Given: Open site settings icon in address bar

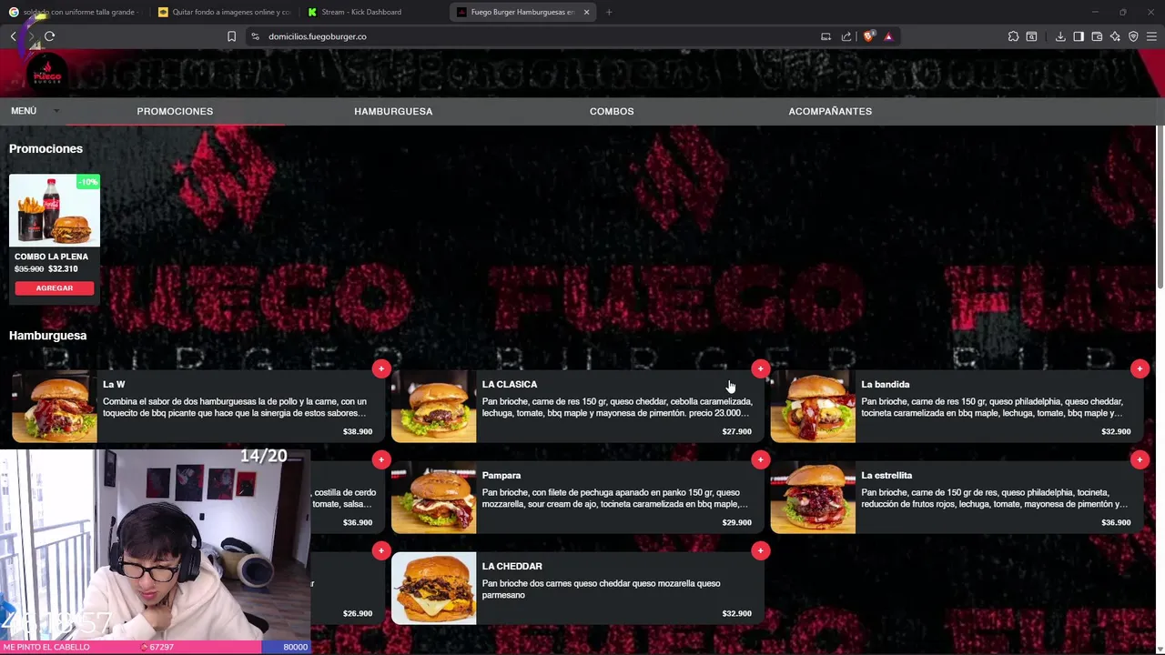Looking at the screenshot, I should pyautogui.click(x=256, y=36).
